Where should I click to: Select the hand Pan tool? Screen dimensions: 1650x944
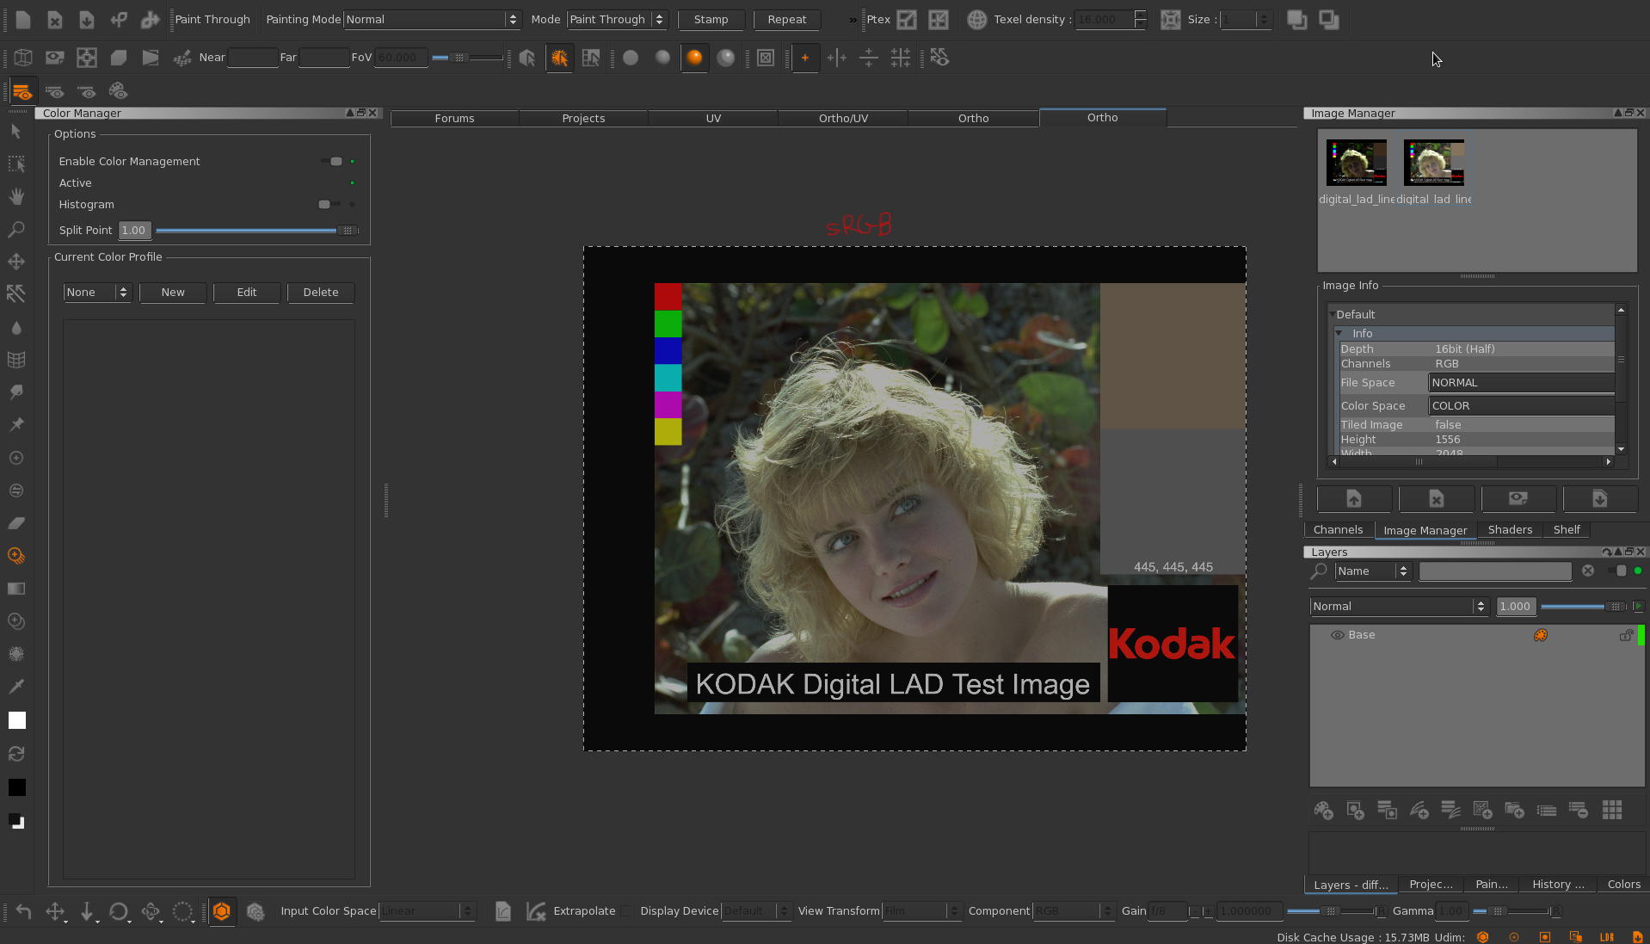16,196
